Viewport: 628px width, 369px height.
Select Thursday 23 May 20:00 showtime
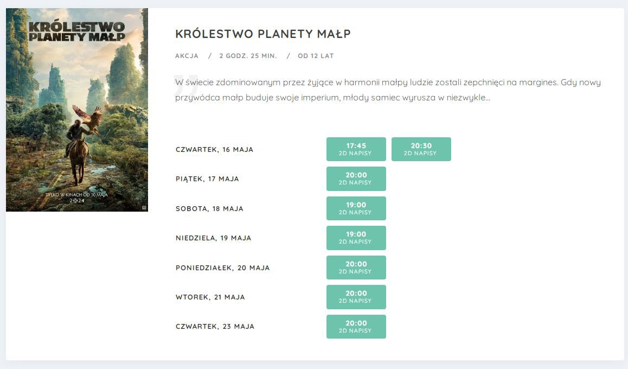click(356, 327)
